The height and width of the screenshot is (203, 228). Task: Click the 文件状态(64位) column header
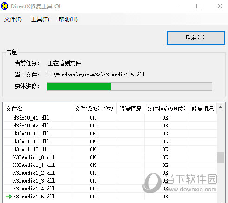(x=166, y=108)
